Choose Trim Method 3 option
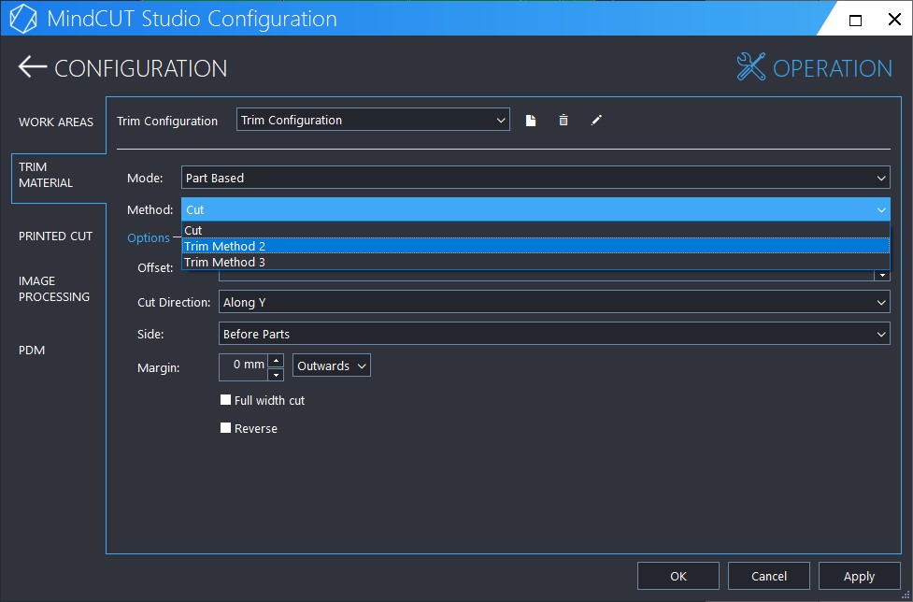The image size is (913, 602). coord(535,262)
